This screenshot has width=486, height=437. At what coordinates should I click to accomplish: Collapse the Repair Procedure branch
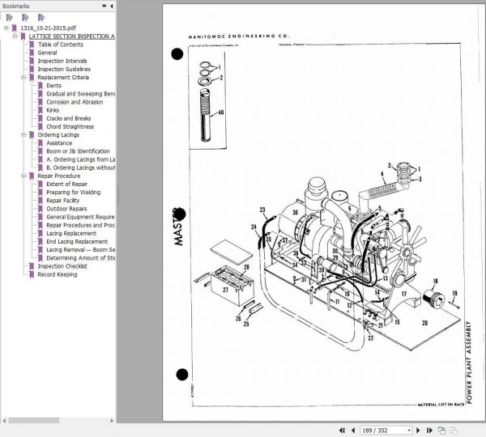coord(23,176)
